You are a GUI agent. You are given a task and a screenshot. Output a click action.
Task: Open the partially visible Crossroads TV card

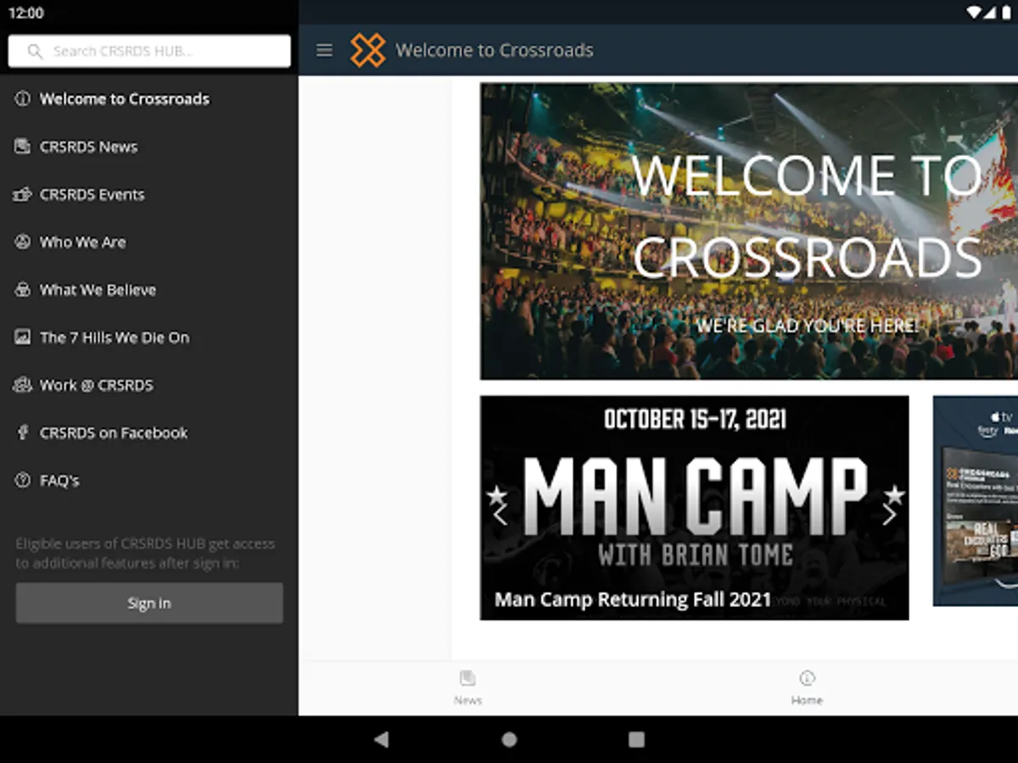tap(976, 501)
